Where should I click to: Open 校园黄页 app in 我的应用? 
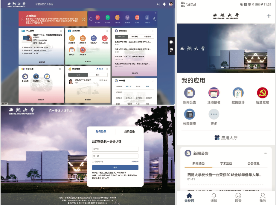pos(190,114)
